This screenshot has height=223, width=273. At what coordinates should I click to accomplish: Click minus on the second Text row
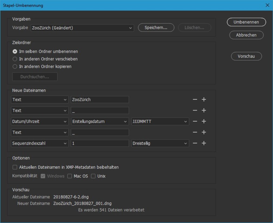(x=195, y=110)
